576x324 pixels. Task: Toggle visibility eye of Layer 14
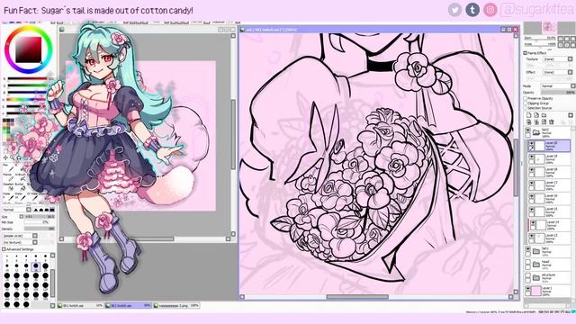click(533, 222)
